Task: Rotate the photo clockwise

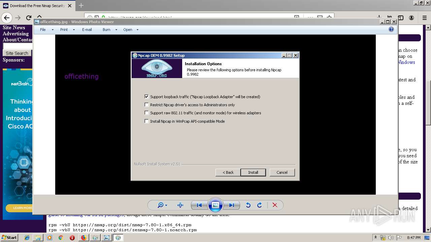Action: pos(260,205)
